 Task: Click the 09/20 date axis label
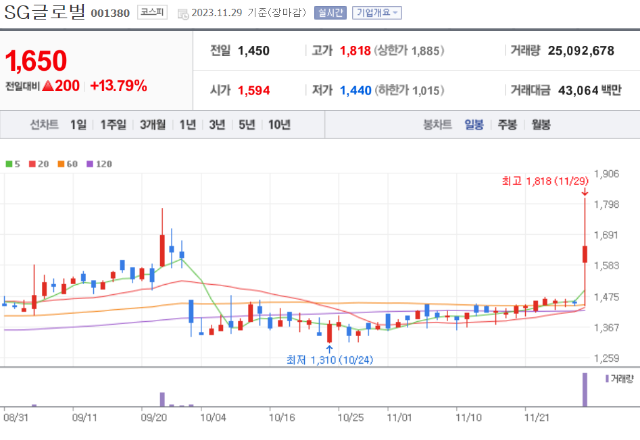[154, 418]
